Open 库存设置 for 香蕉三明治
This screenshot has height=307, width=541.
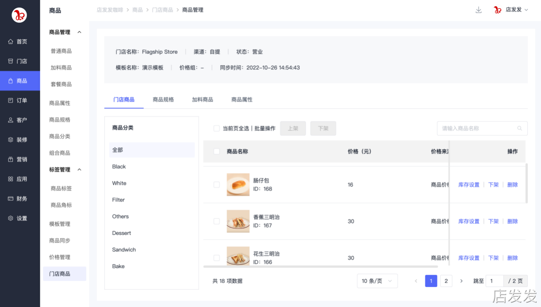(x=469, y=221)
